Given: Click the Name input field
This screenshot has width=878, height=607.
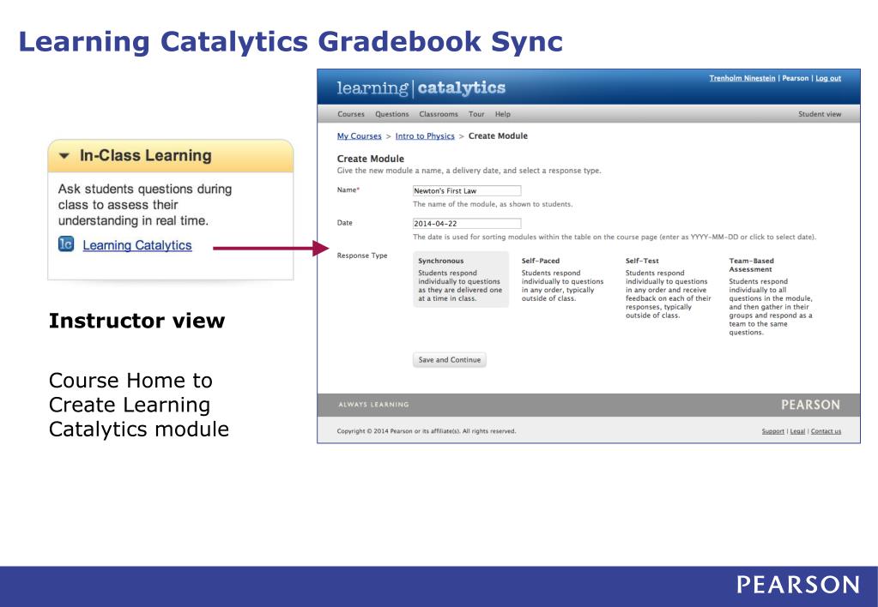Looking at the screenshot, I should 467,191.
